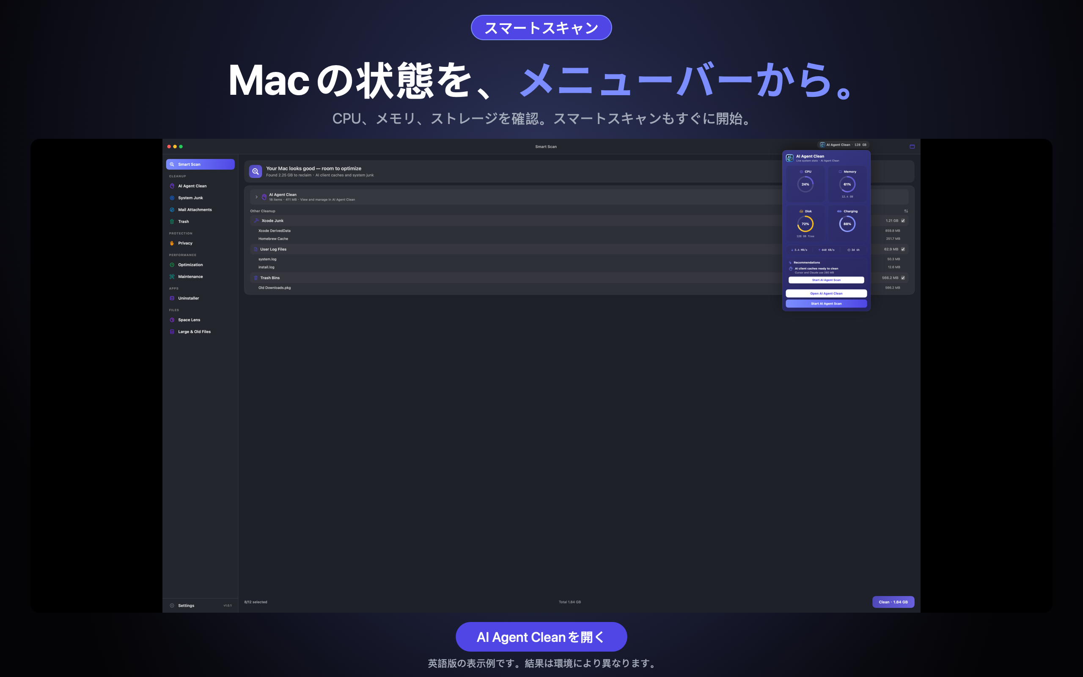Viewport: 1083px width, 677px height.
Task: Click the Large & Old Files icon
Action: tap(172, 332)
